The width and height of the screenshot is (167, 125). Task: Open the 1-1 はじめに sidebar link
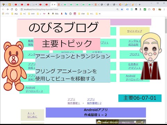32,115
